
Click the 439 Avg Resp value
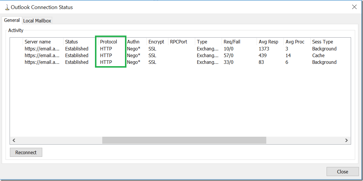point(263,55)
